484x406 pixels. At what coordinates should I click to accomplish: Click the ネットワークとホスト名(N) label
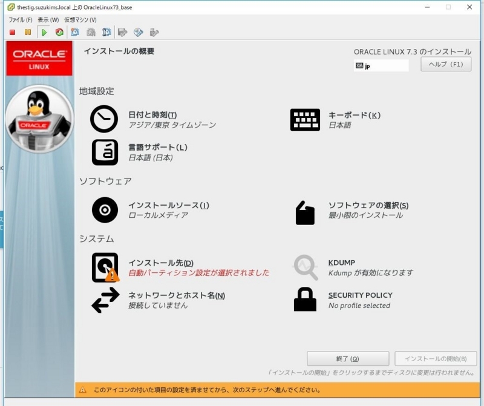pos(177,295)
